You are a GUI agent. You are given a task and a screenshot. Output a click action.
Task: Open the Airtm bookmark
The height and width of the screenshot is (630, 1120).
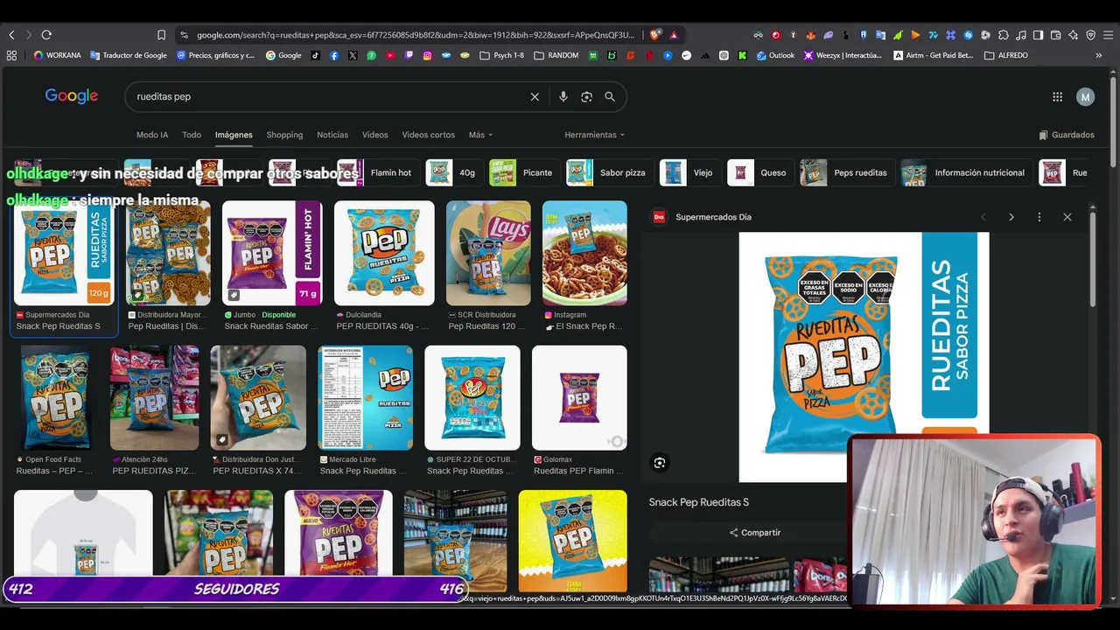coord(933,55)
